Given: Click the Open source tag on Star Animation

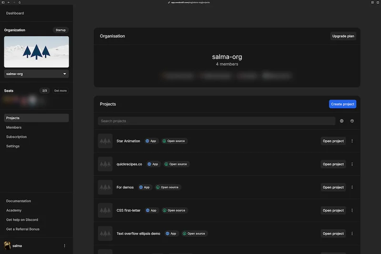Looking at the screenshot, I should (x=174, y=141).
